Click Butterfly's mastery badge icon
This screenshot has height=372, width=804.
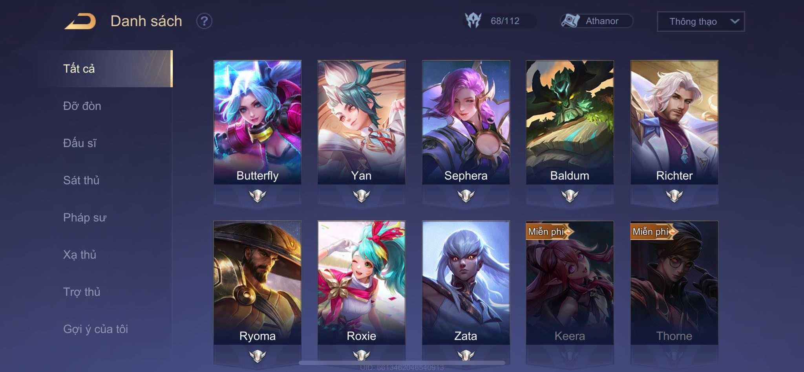258,195
